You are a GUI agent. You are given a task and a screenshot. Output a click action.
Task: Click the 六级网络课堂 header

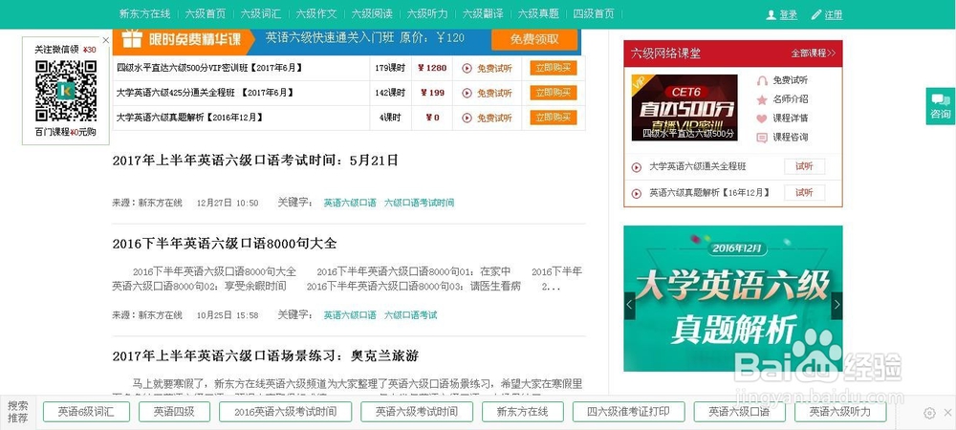coord(665,54)
